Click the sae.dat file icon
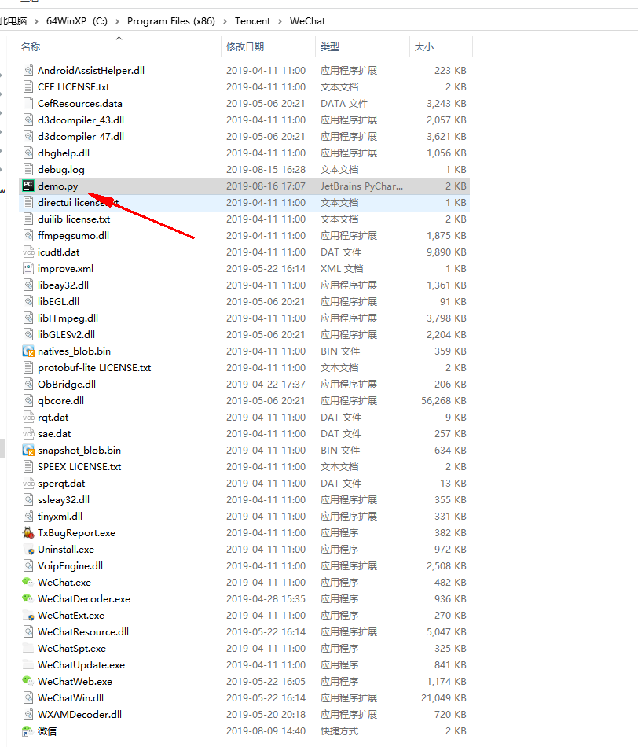This screenshot has width=638, height=747. pos(28,433)
